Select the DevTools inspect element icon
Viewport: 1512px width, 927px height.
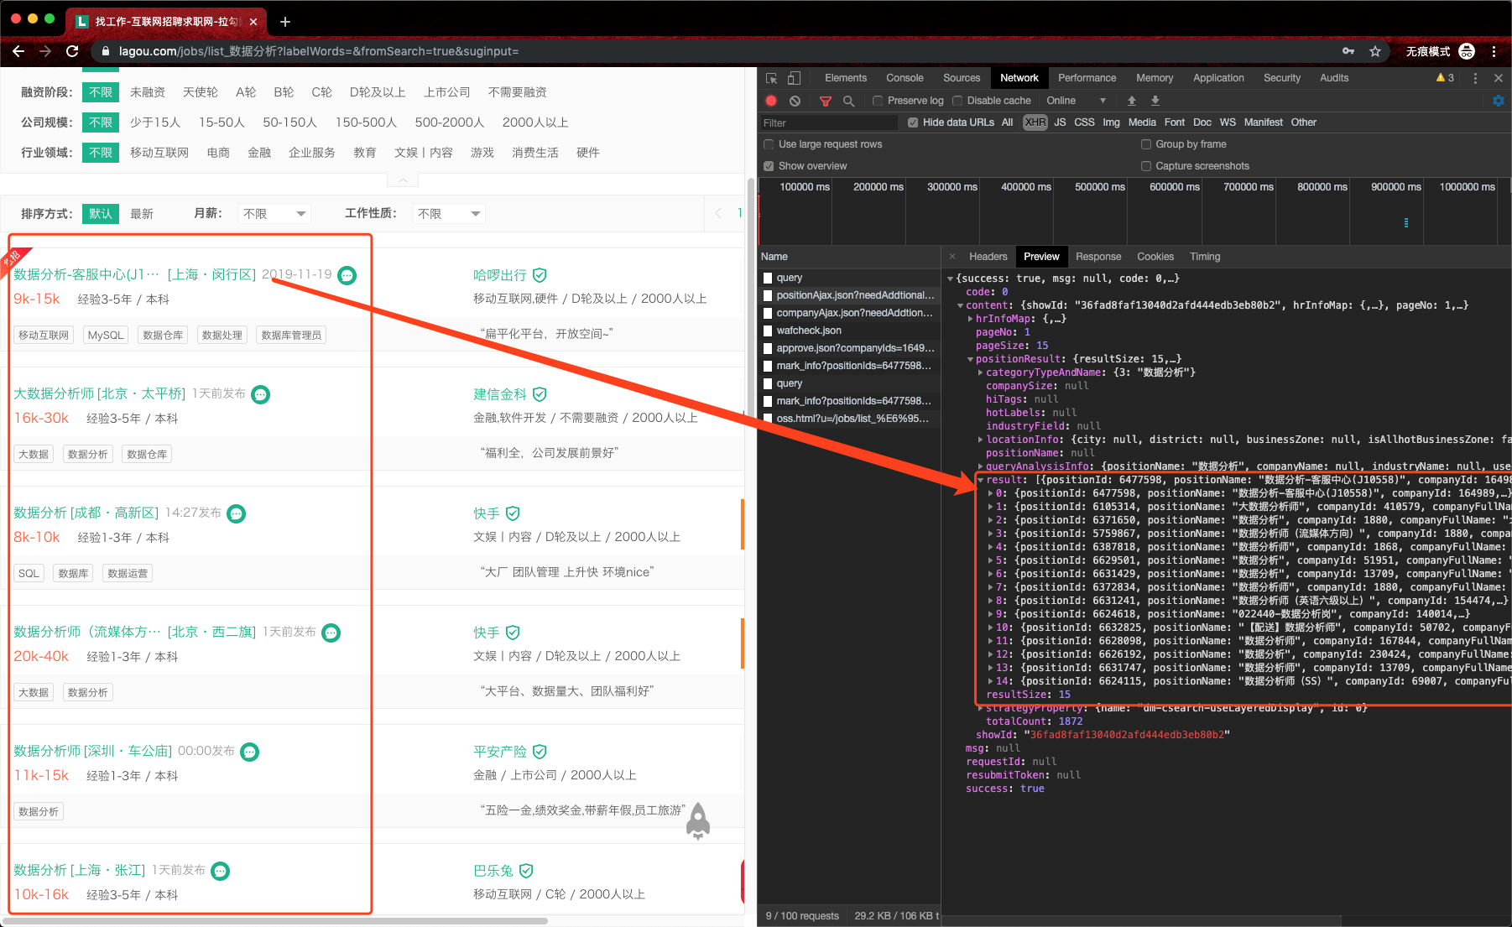tap(772, 78)
